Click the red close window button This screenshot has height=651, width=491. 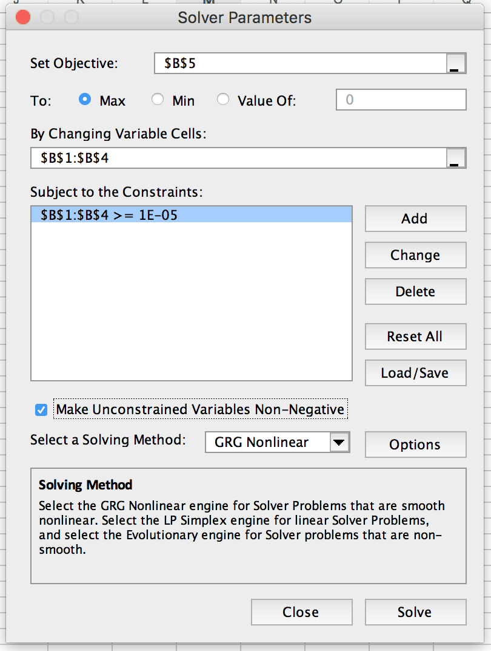coord(23,18)
